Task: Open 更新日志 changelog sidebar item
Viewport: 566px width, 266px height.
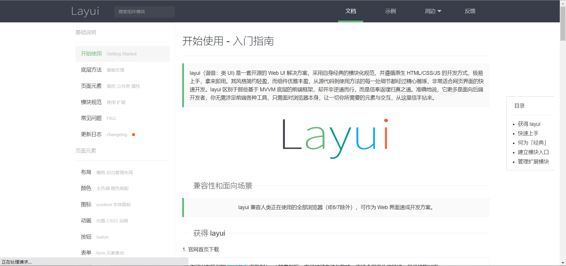Action: 123,134
